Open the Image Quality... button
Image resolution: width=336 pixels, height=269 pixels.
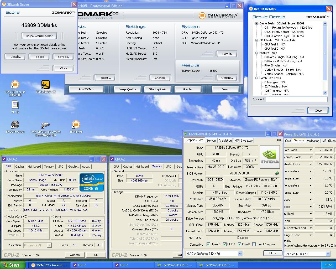point(128,89)
